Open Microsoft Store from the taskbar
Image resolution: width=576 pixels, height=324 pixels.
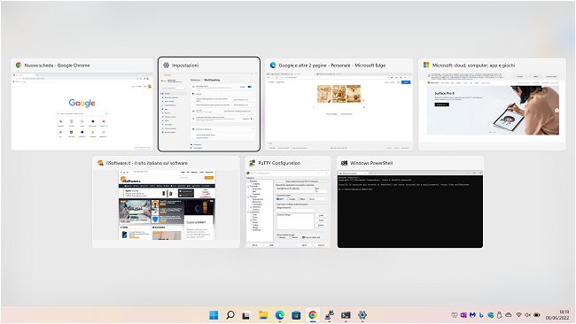(296, 315)
